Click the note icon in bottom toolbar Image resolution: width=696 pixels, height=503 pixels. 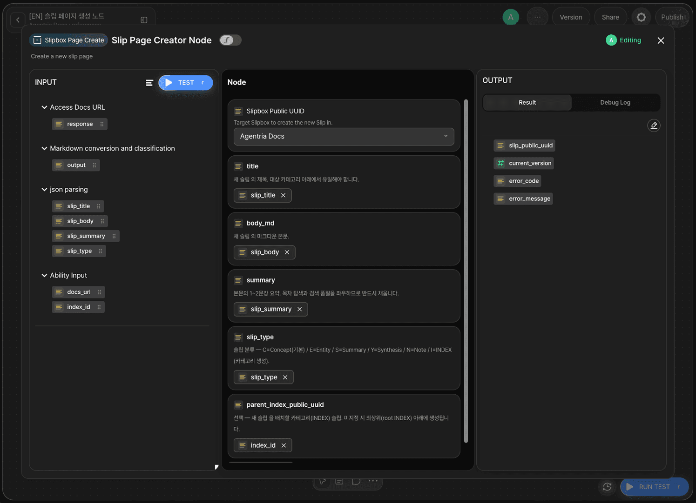339,481
